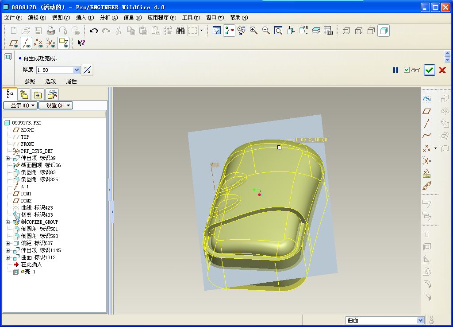Open the 编辑 menu
The width and height of the screenshot is (453, 327).
coord(37,18)
